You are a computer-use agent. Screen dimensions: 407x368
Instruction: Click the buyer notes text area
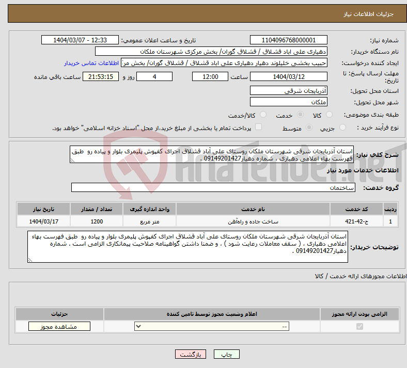187,247
